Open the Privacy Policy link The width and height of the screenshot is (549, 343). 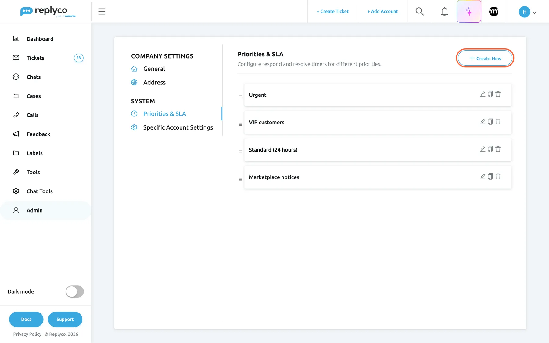27,334
